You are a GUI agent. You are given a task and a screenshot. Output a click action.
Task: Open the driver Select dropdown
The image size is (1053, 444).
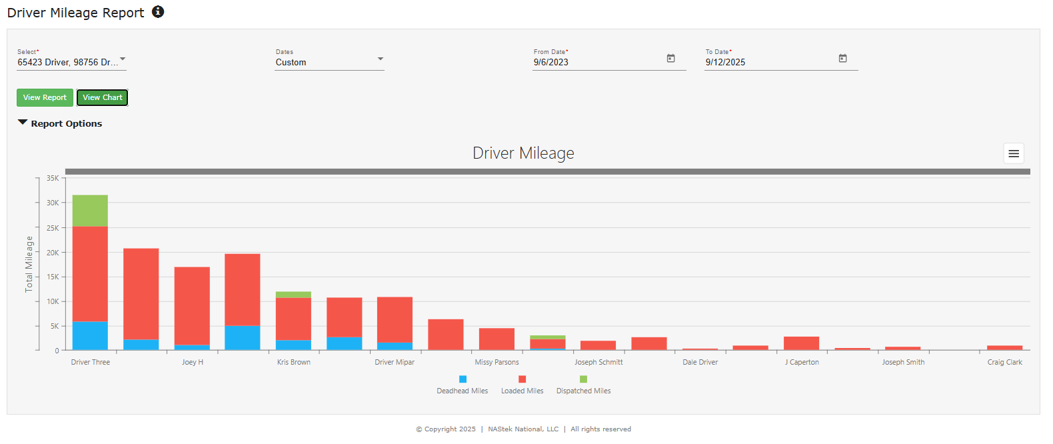(71, 62)
